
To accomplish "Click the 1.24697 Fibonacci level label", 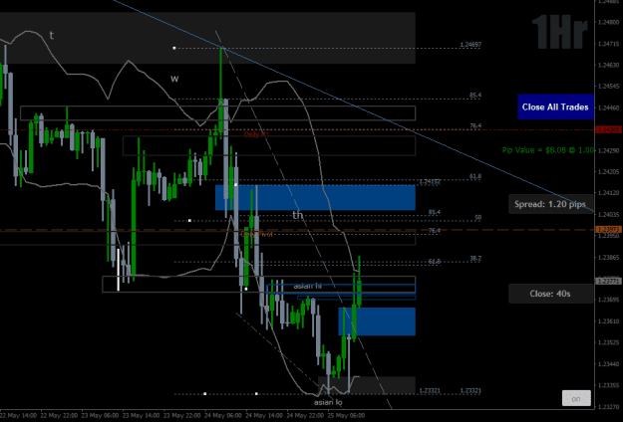I will click(470, 45).
